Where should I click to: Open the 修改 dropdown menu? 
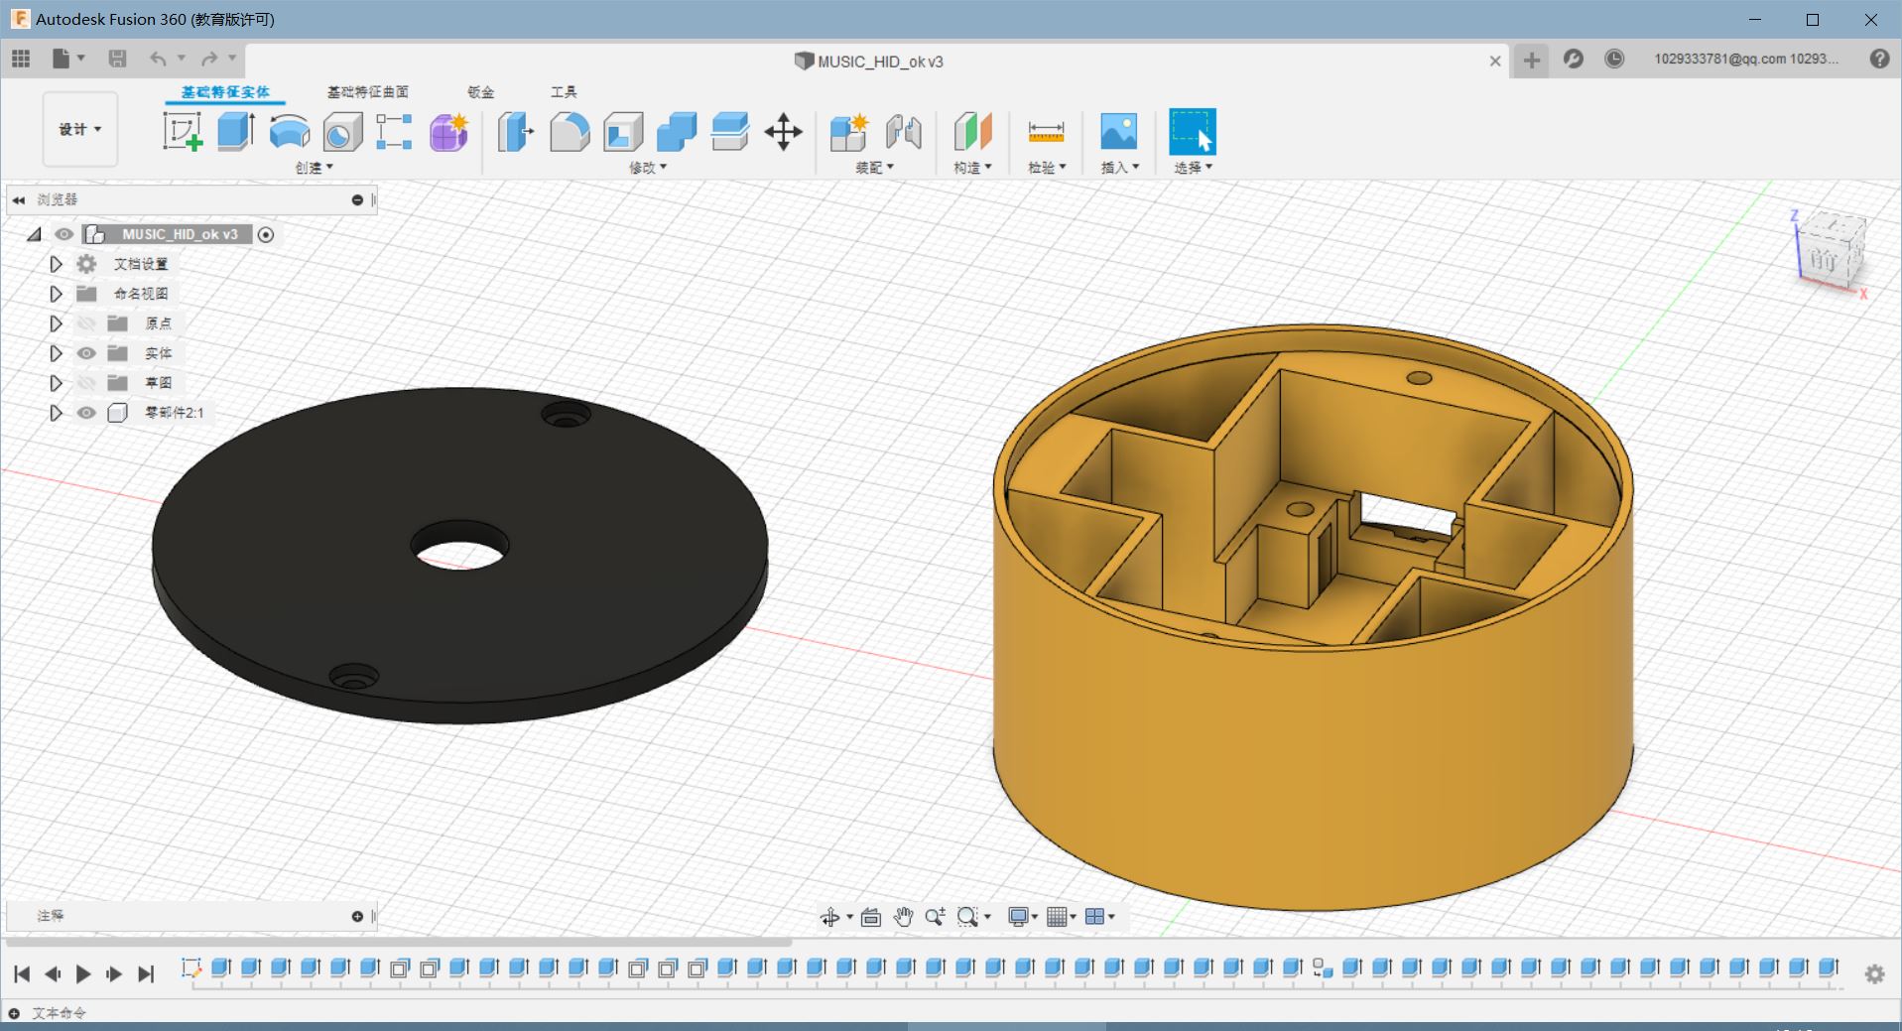[648, 168]
